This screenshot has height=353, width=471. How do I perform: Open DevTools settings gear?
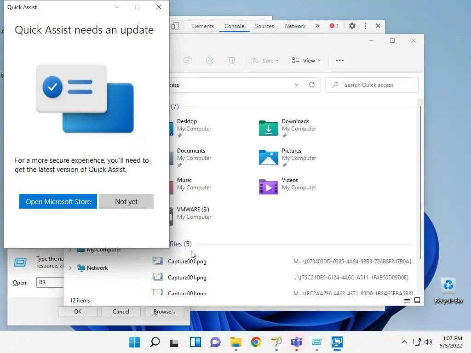(x=352, y=26)
